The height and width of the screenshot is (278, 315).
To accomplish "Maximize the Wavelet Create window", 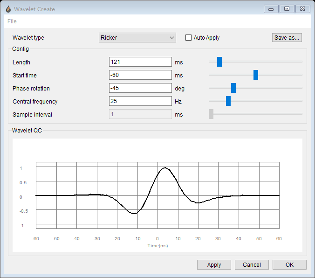I will (287, 8).
